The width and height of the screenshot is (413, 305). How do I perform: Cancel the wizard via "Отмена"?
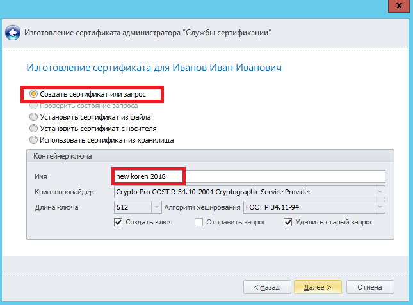[x=370, y=287]
